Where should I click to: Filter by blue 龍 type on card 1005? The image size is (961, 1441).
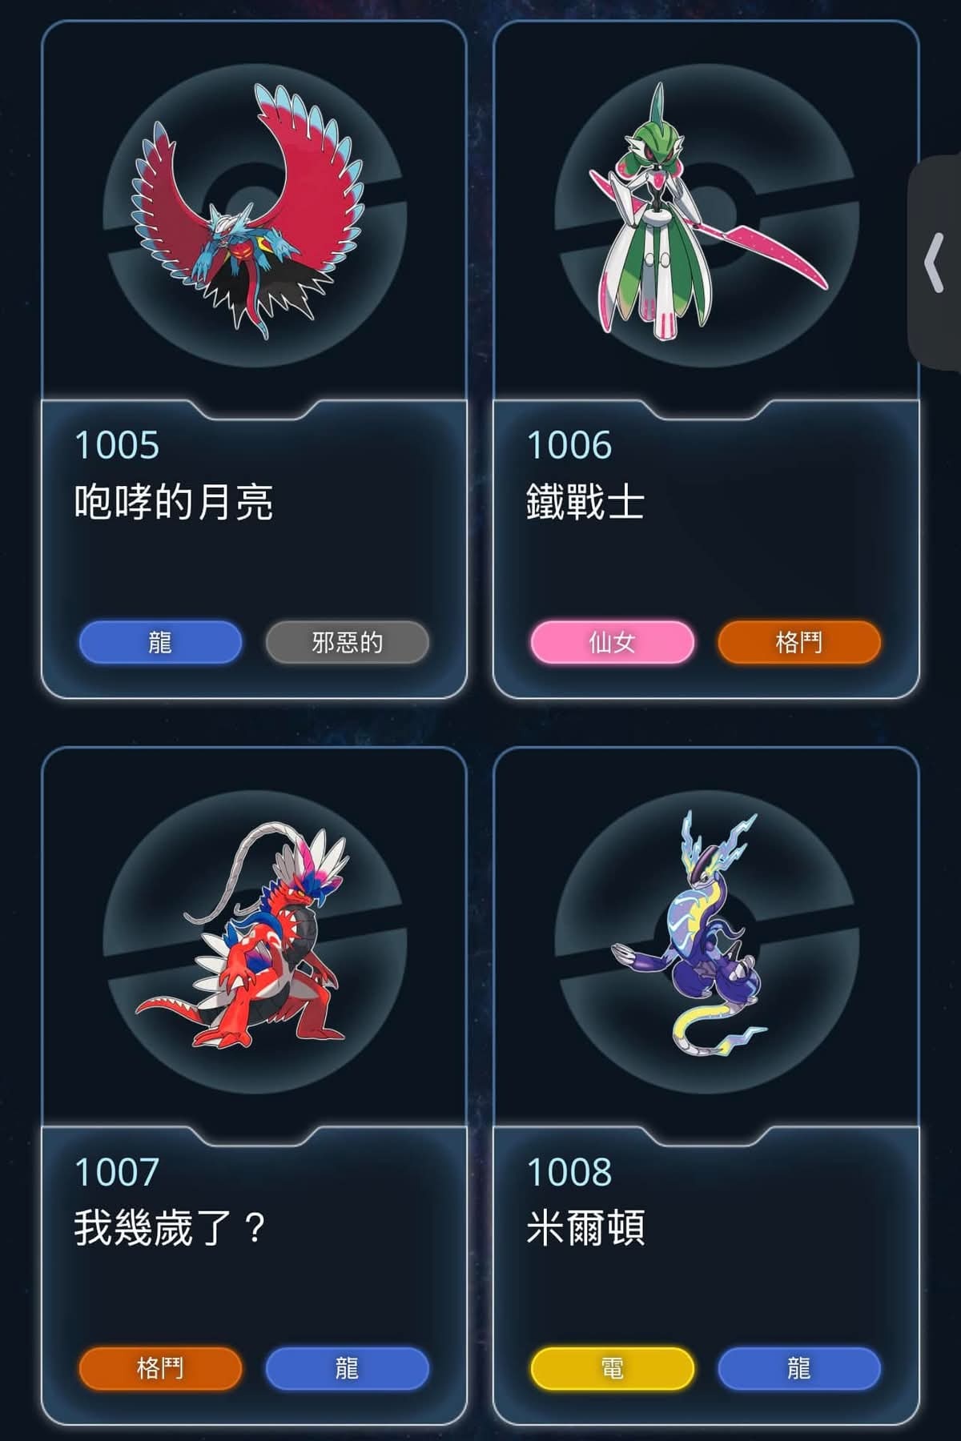coord(160,642)
